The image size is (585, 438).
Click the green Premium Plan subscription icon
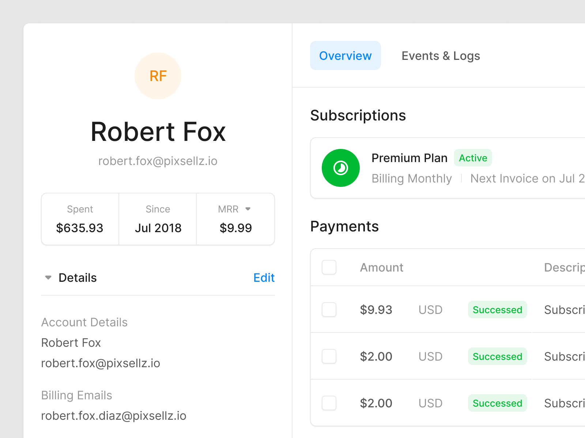(340, 168)
